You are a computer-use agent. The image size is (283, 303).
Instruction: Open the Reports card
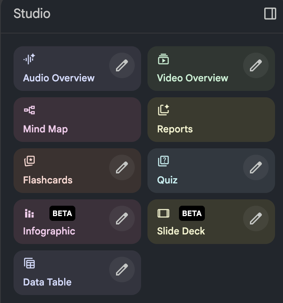(211, 120)
